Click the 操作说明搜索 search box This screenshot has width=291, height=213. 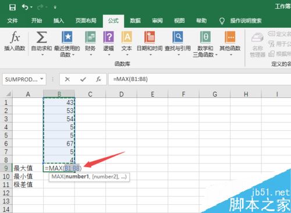[x=246, y=20]
